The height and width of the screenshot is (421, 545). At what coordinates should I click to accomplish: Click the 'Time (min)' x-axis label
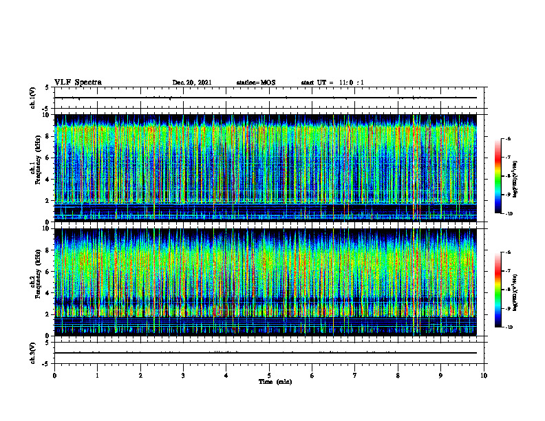click(275, 382)
